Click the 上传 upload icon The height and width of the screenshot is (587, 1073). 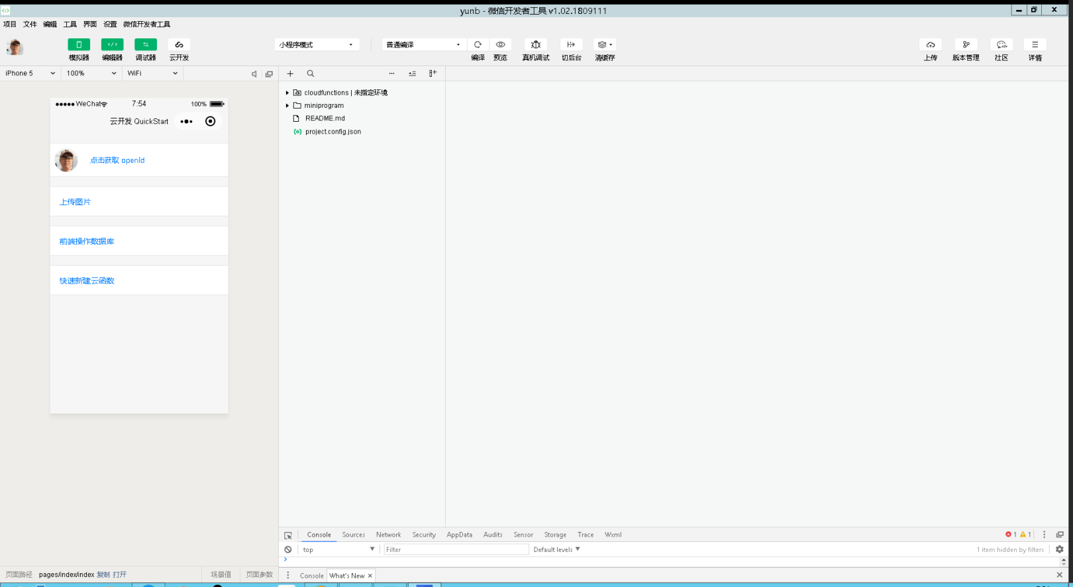click(931, 44)
